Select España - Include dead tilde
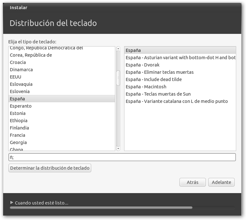246x220 pixels. point(154,79)
